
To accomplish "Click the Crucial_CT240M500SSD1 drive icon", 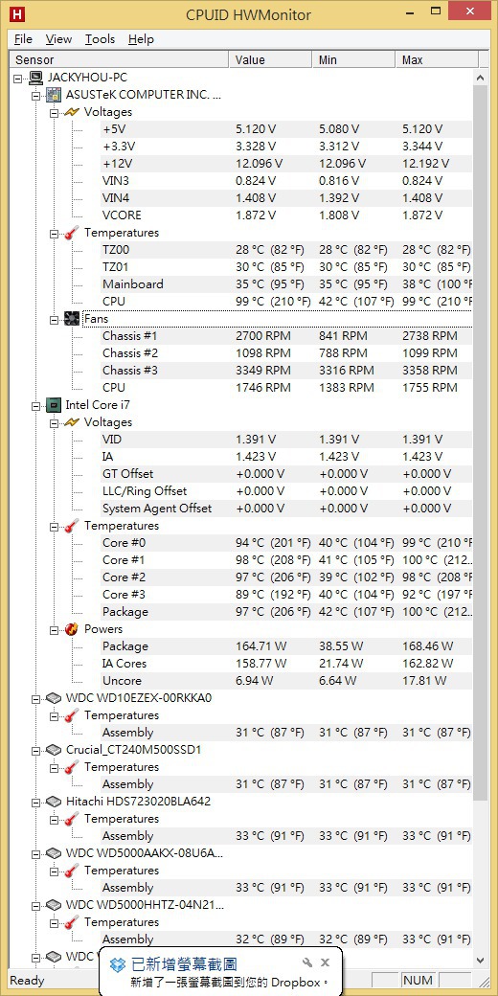I will [55, 750].
